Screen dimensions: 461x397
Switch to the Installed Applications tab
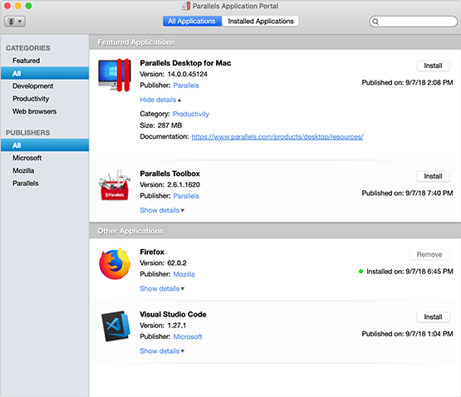click(x=261, y=21)
